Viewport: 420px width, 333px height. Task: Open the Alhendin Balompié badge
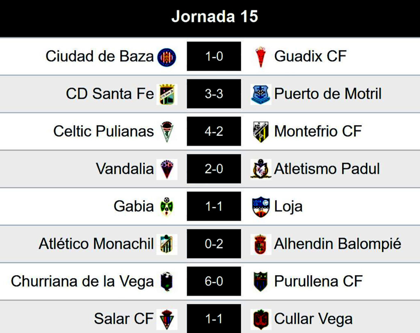coord(261,244)
